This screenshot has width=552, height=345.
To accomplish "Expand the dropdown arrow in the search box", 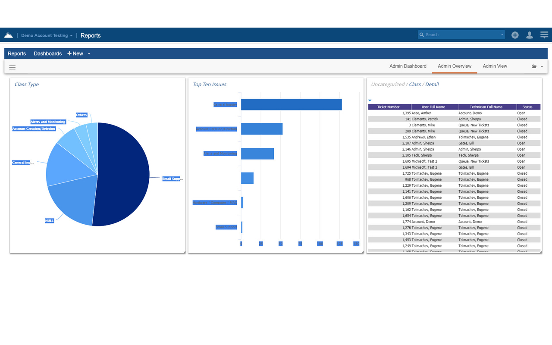I will pyautogui.click(x=502, y=34).
